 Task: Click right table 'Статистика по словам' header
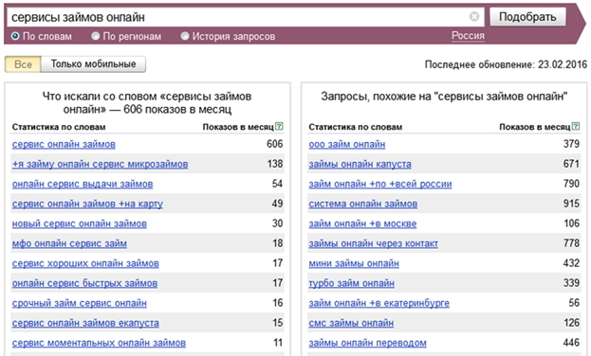tap(356, 127)
